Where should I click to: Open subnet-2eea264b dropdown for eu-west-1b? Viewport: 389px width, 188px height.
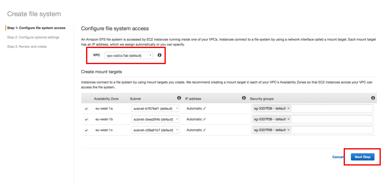155,119
